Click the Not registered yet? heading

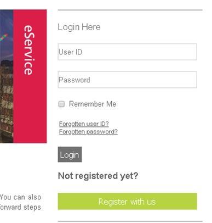[98, 176]
